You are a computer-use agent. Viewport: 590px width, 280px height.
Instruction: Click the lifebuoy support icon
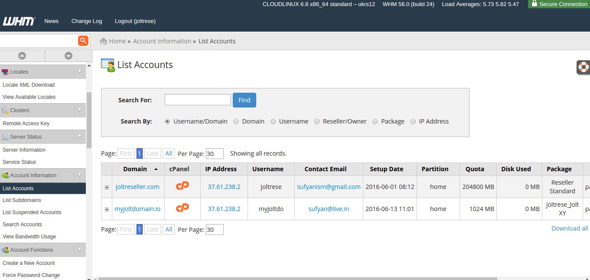pyautogui.click(x=583, y=67)
